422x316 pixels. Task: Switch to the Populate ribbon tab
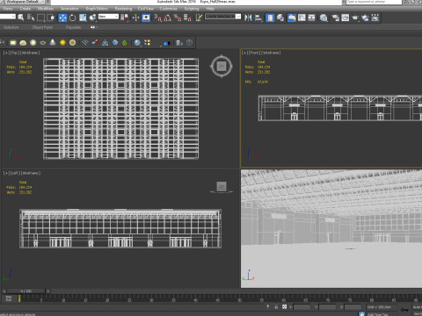(73, 27)
